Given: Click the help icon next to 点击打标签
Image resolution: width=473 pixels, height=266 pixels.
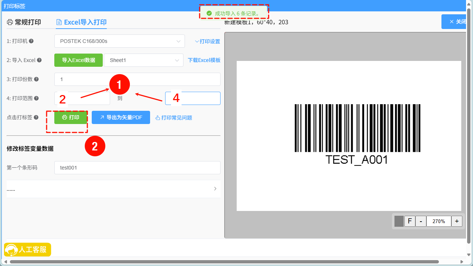Looking at the screenshot, I should pos(36,117).
